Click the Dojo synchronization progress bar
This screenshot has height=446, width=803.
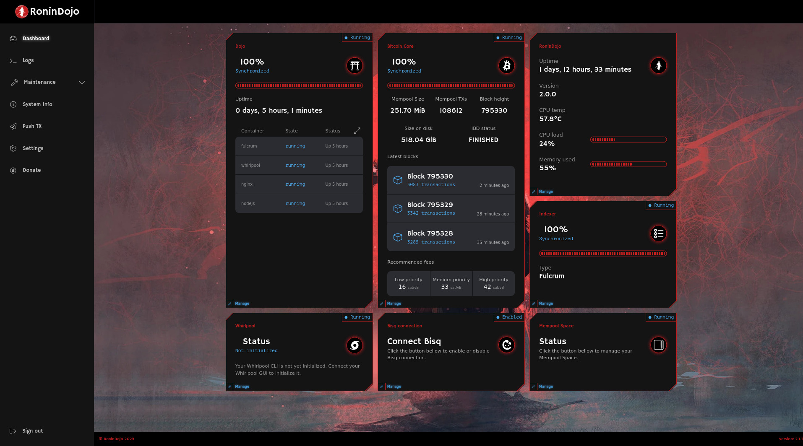click(x=299, y=86)
